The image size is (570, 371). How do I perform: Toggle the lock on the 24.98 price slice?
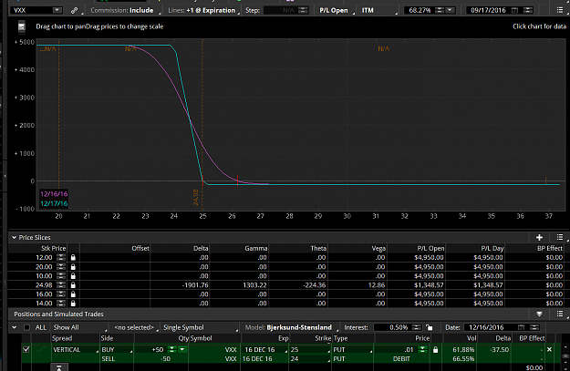point(73,285)
